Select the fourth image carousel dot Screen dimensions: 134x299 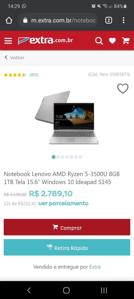pos(67,157)
